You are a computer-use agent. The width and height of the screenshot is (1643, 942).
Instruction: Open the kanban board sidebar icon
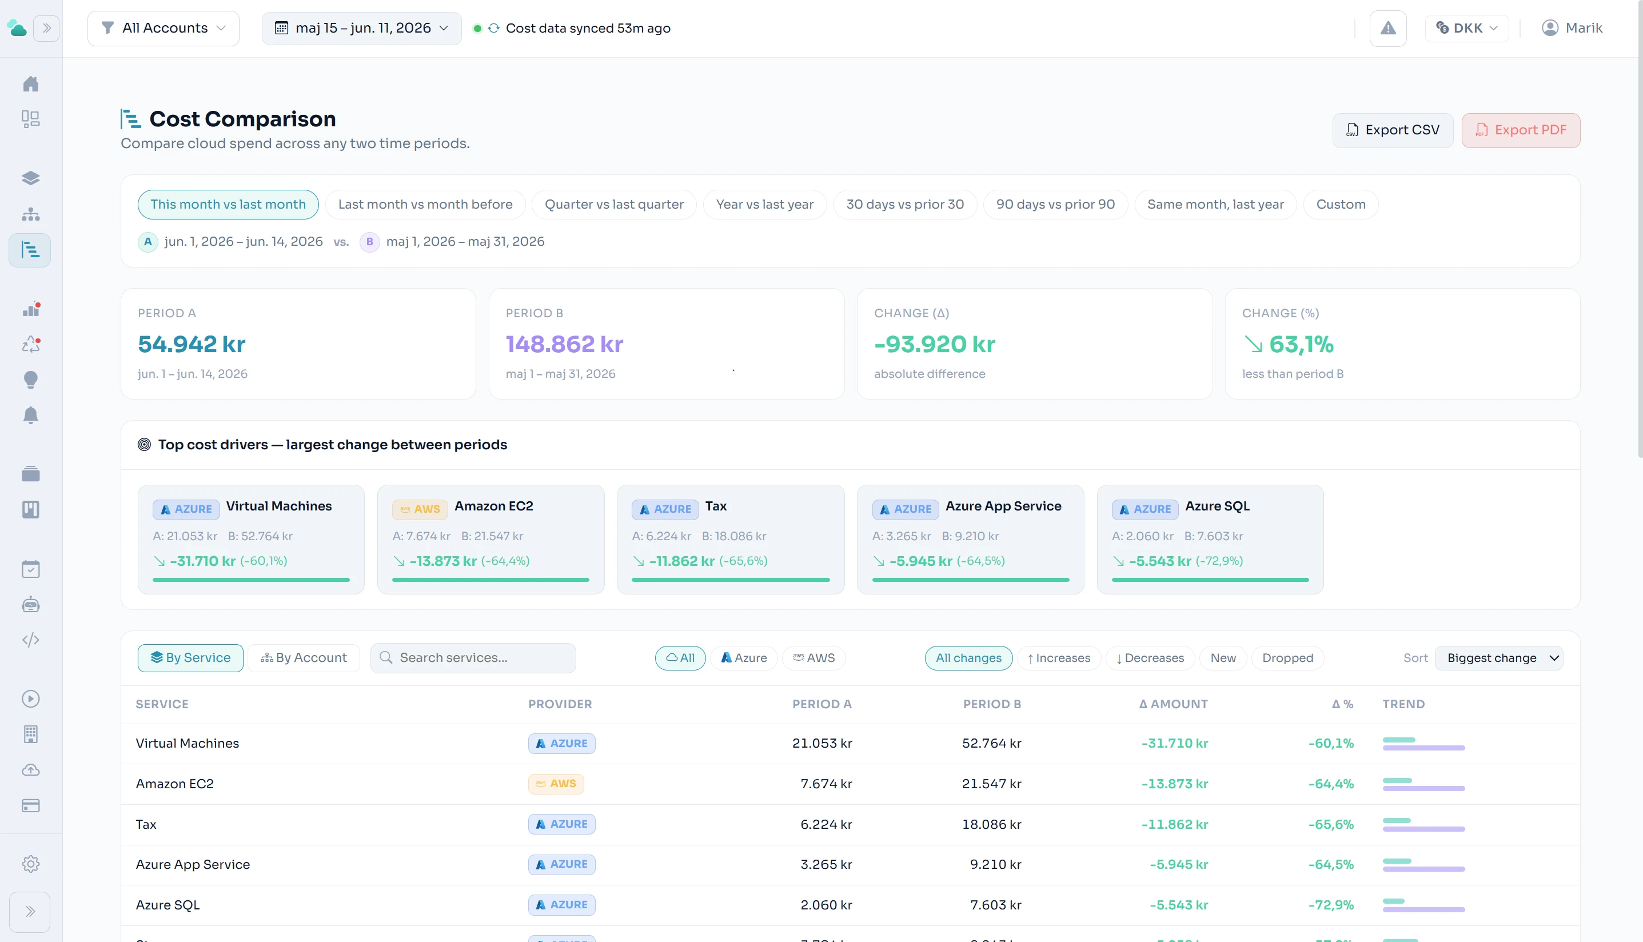tap(30, 509)
